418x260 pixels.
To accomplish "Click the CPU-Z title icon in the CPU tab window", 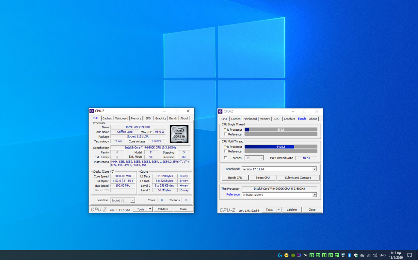I will tap(92, 111).
